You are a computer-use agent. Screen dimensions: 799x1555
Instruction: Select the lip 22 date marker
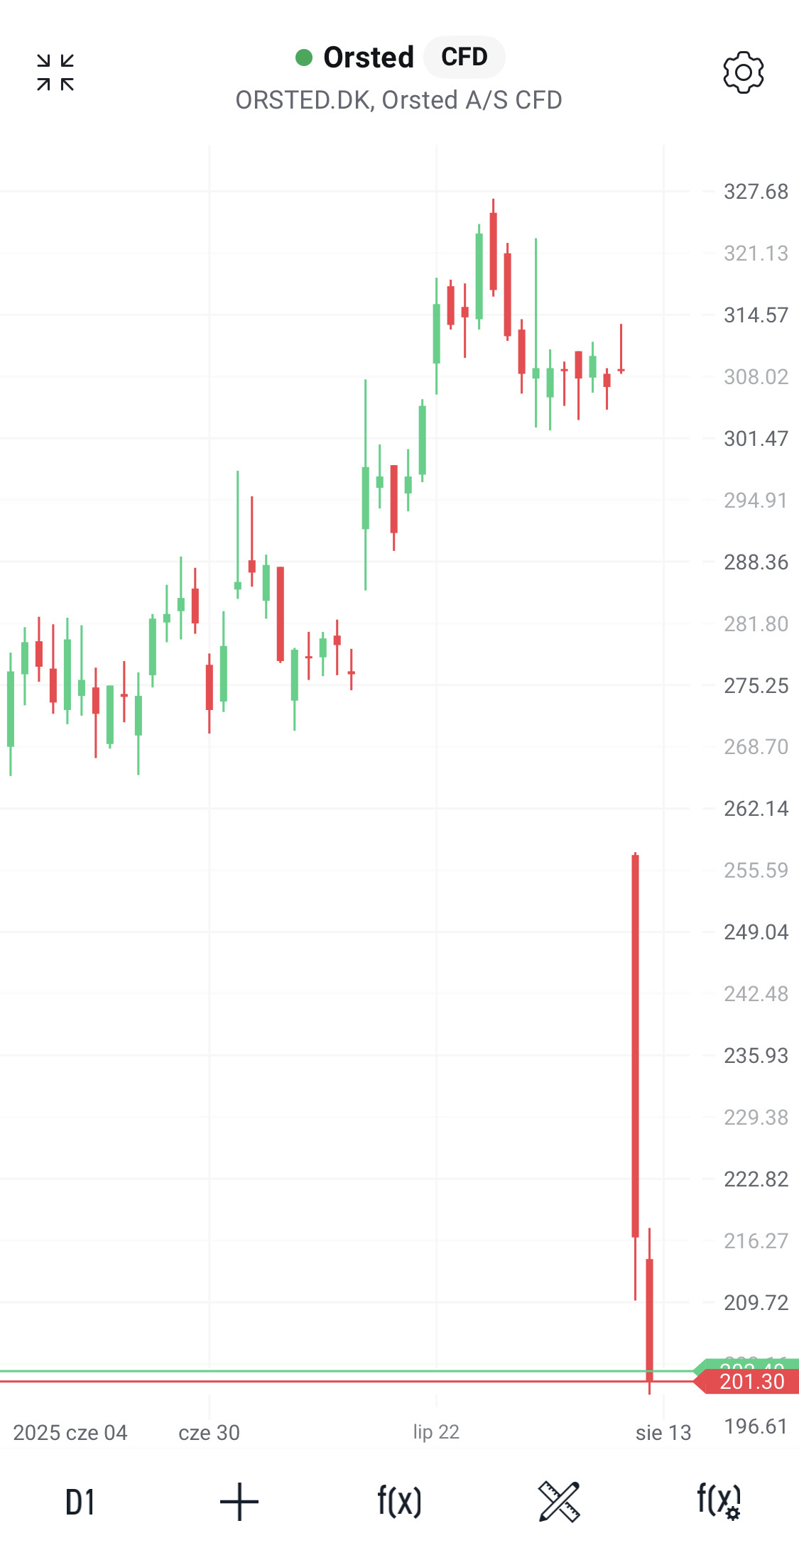click(436, 1432)
